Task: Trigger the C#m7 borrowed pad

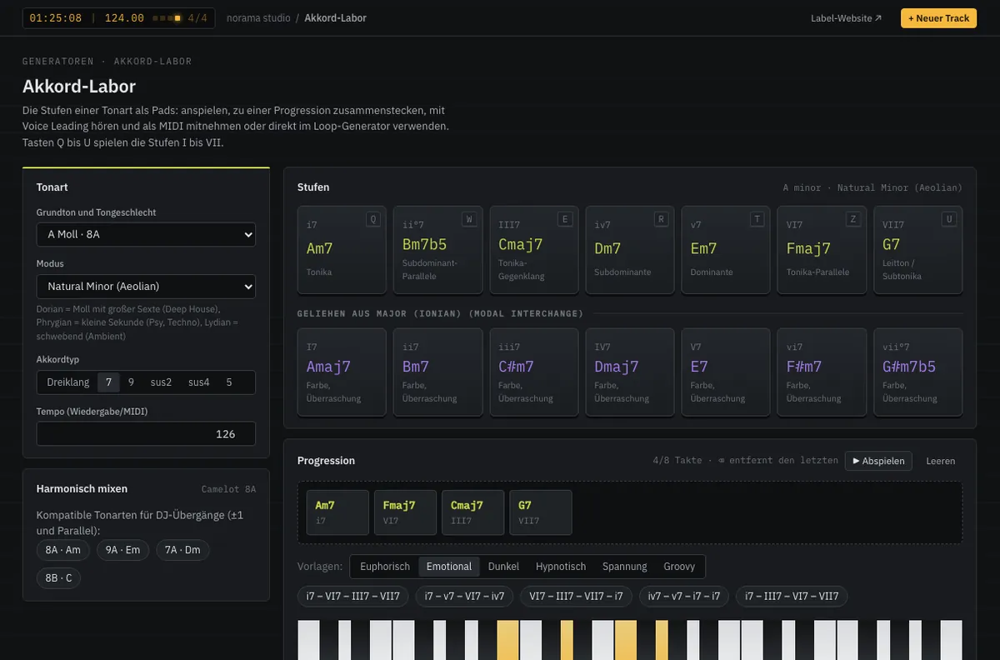Action: pyautogui.click(x=534, y=372)
